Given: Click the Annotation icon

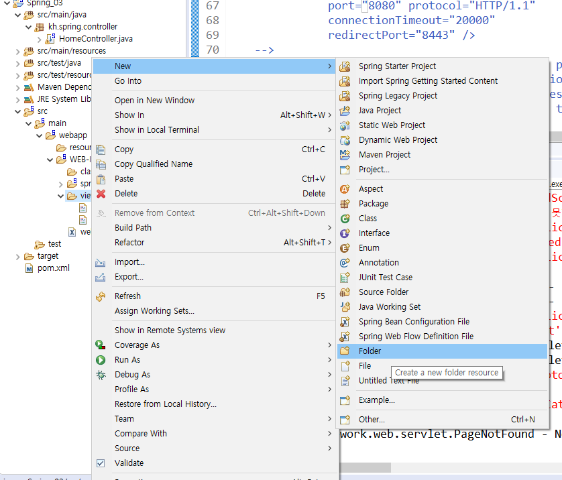Looking at the screenshot, I should click(345, 263).
